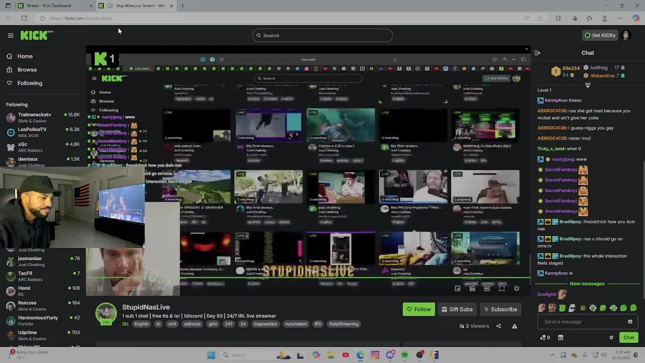Open clip creation icon on player

point(472,288)
